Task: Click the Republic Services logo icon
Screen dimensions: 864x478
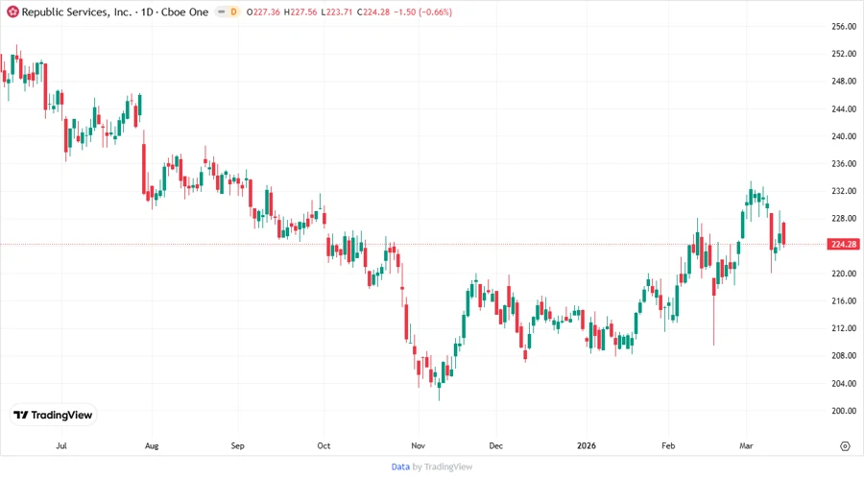Action: pos(12,12)
